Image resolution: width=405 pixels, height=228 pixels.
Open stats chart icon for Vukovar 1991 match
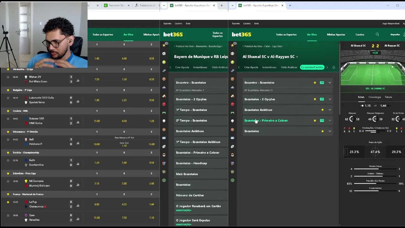pyautogui.click(x=78, y=122)
